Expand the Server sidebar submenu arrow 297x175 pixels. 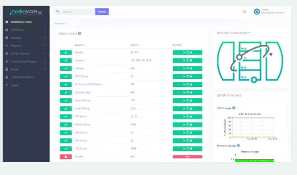[45, 69]
